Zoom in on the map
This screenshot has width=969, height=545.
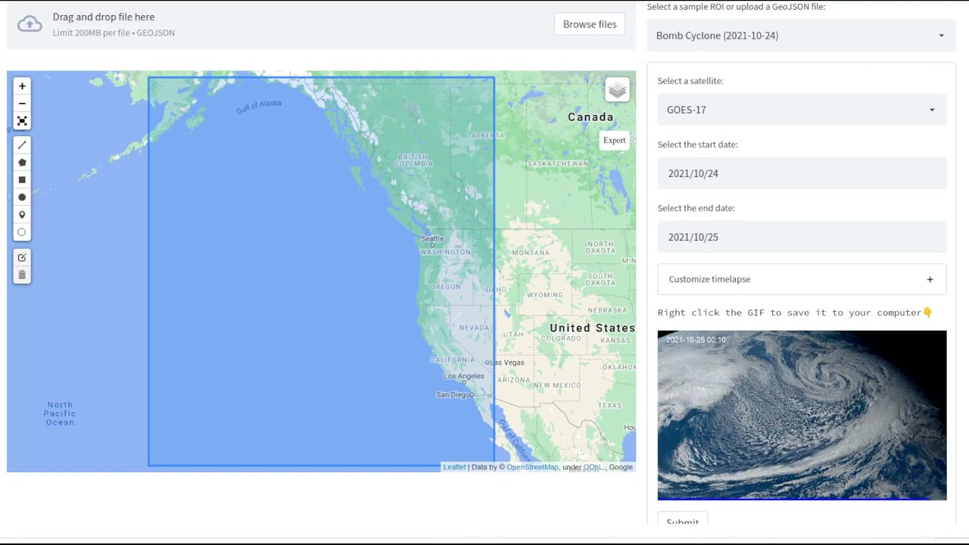[x=22, y=86]
